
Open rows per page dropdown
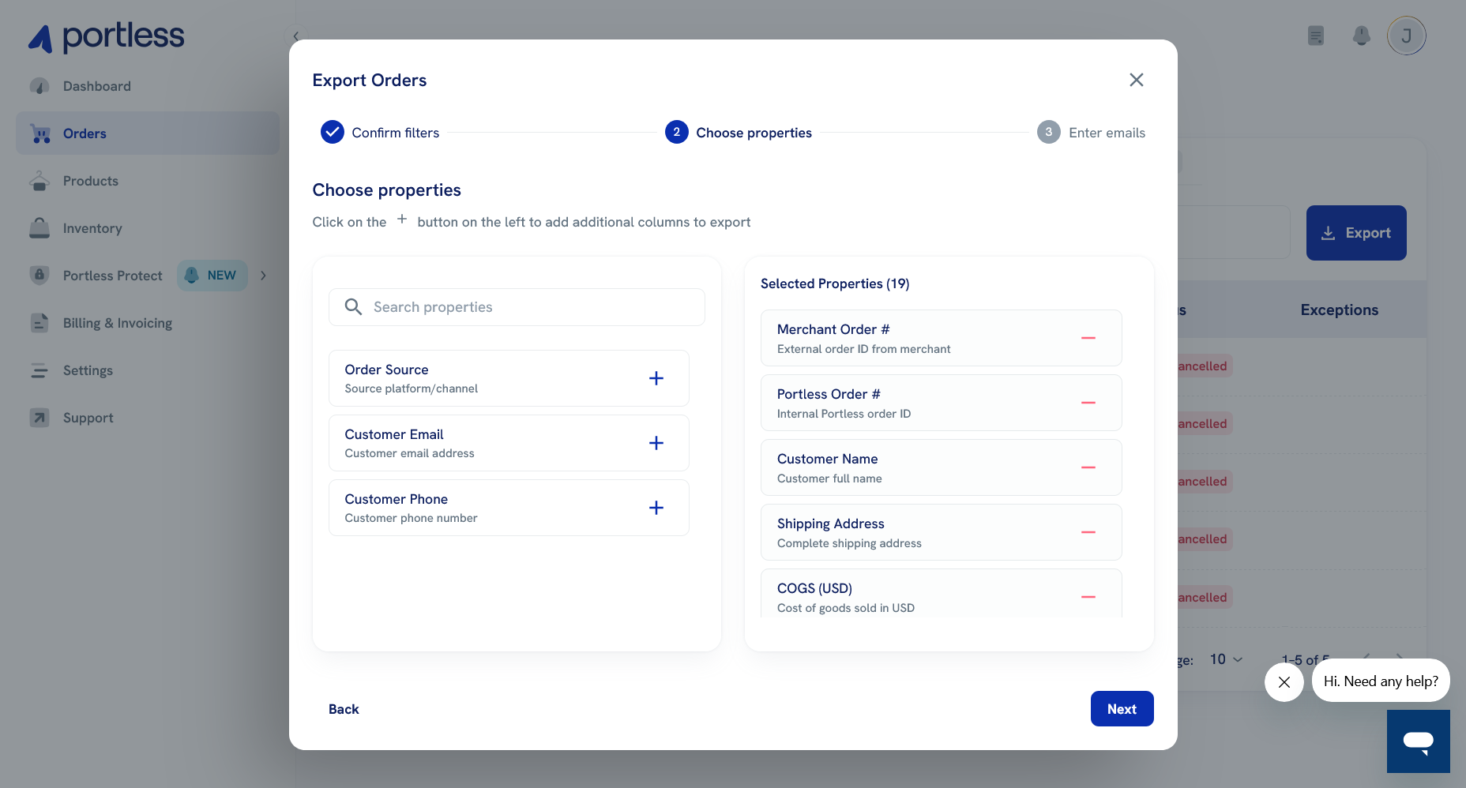click(x=1226, y=659)
